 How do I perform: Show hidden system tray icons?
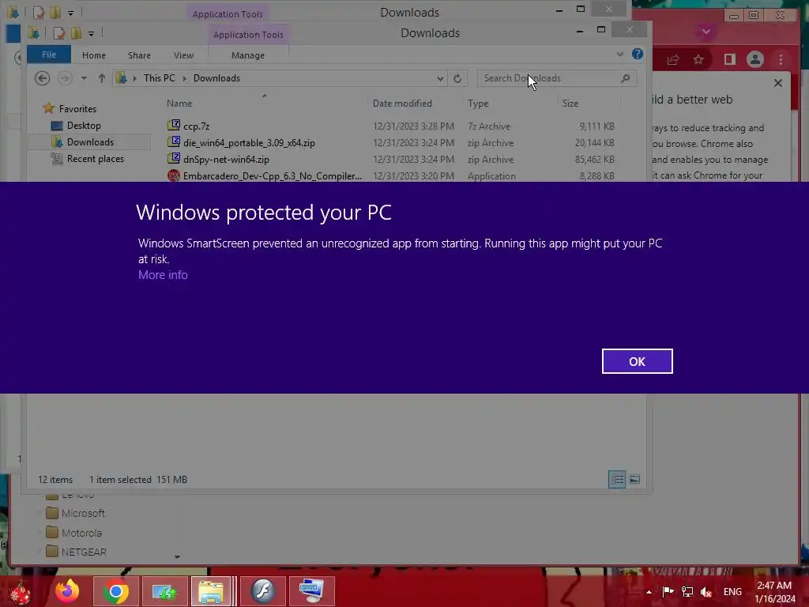pyautogui.click(x=649, y=592)
